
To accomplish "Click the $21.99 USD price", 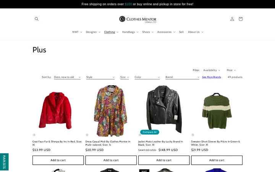I will (x=200, y=150).
